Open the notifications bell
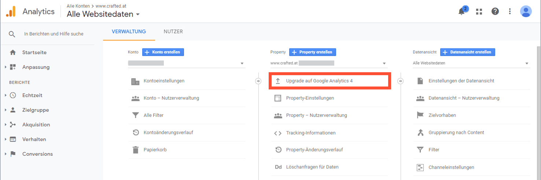The width and height of the screenshot is (541, 180). (x=462, y=11)
